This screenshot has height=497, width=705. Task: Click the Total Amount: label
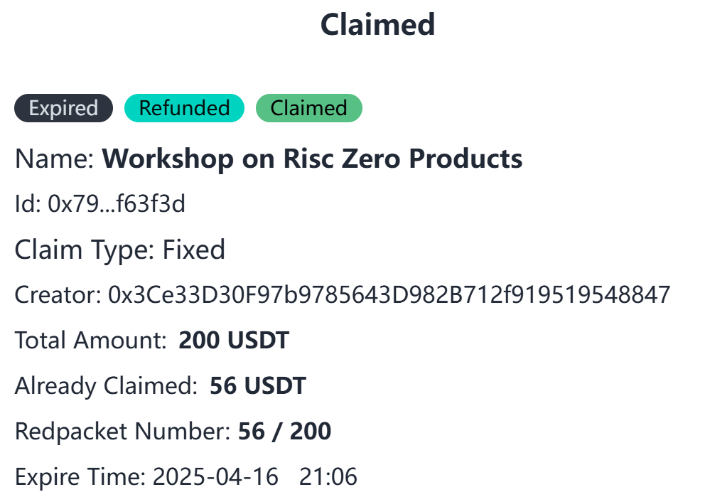(x=91, y=340)
